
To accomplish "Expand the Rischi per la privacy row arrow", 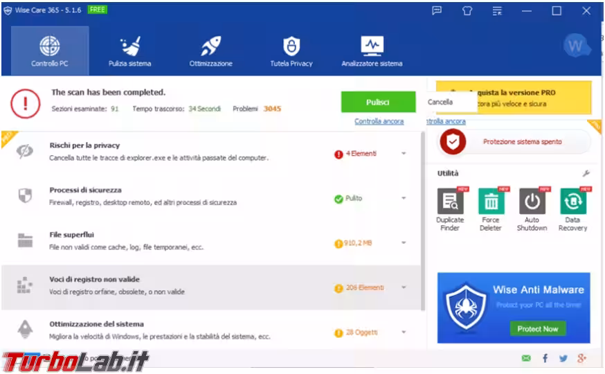I will coord(404,154).
